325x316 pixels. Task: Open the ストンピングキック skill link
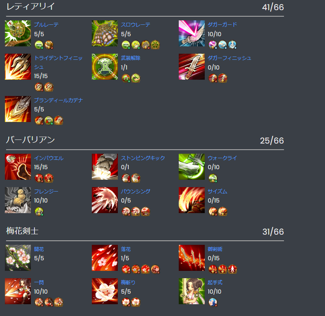tap(143, 158)
